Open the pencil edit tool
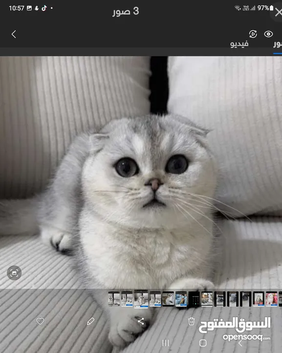The image size is (282, 353). point(90,321)
